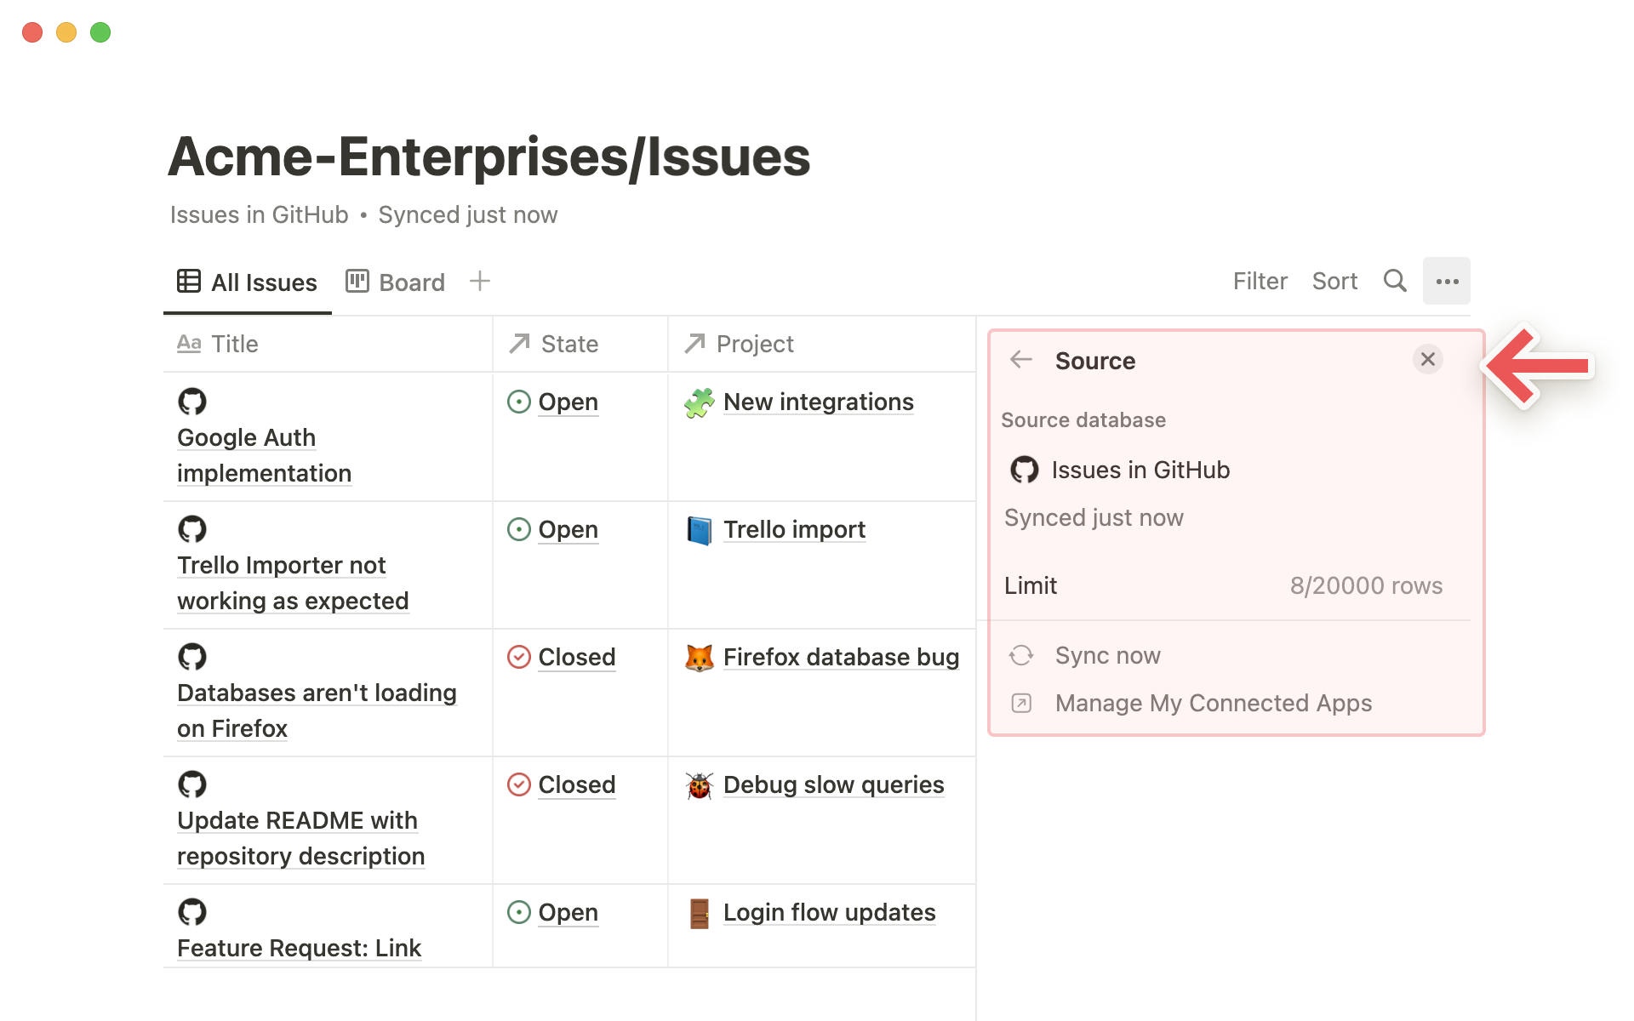Open the State column header options
This screenshot has height=1021, width=1634.
[568, 344]
